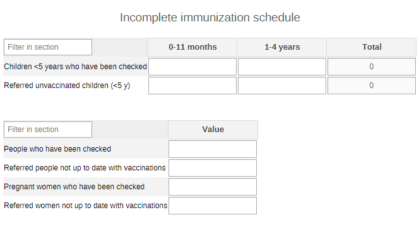
Task: Click Total field for children checked row
Action: point(372,67)
